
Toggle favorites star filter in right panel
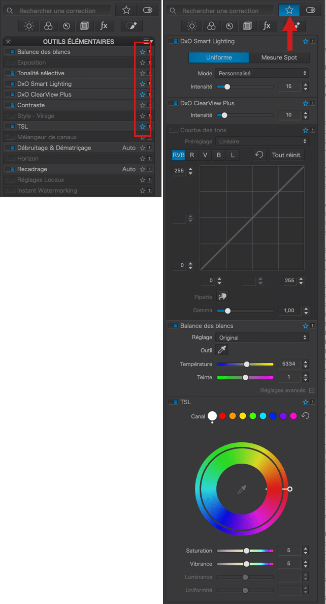289,10
